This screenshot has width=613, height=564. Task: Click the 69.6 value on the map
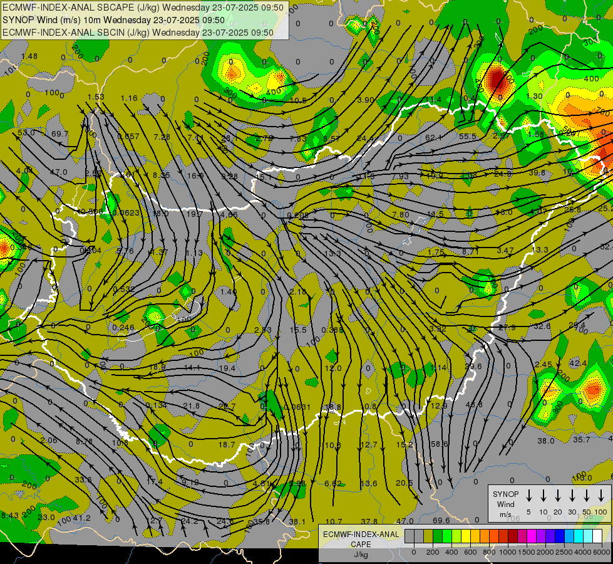pyautogui.click(x=441, y=520)
